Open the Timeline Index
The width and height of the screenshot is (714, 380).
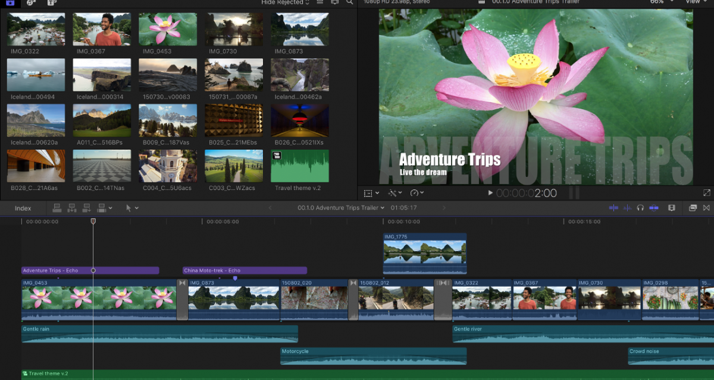[x=23, y=208]
